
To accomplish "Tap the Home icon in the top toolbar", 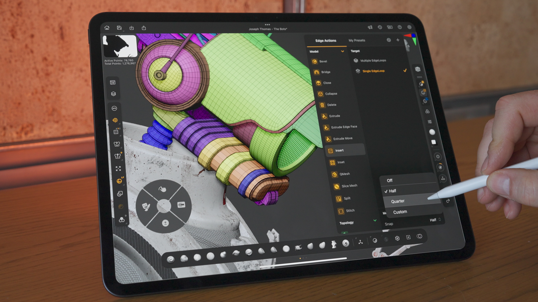I will (107, 28).
